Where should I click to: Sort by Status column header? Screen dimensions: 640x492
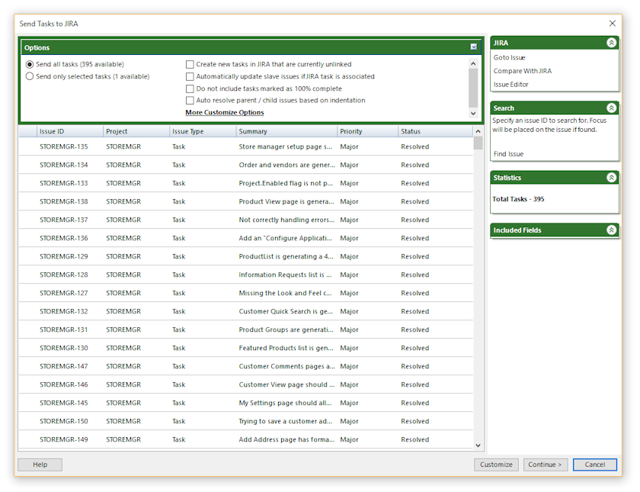click(435, 131)
